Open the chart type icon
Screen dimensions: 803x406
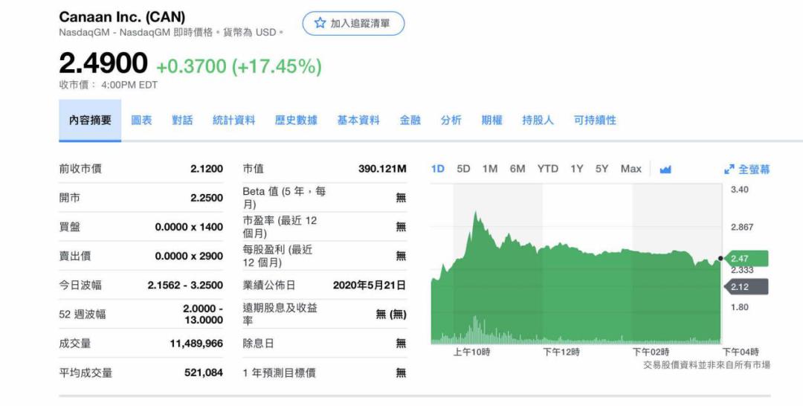click(665, 170)
